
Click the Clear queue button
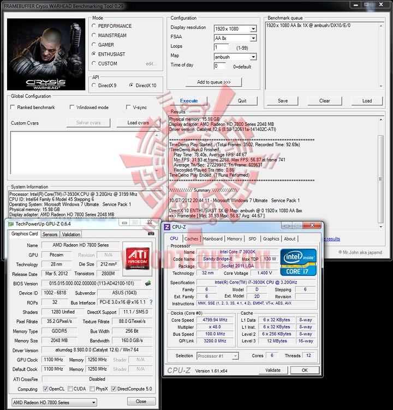(325, 101)
